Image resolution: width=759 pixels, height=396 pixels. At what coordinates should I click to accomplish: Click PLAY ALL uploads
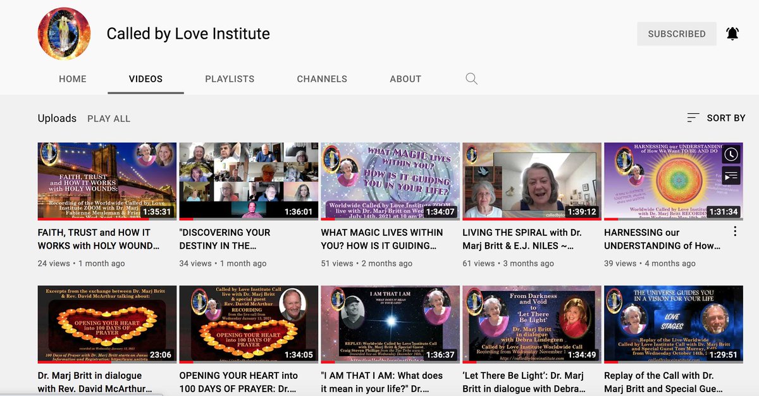click(109, 118)
